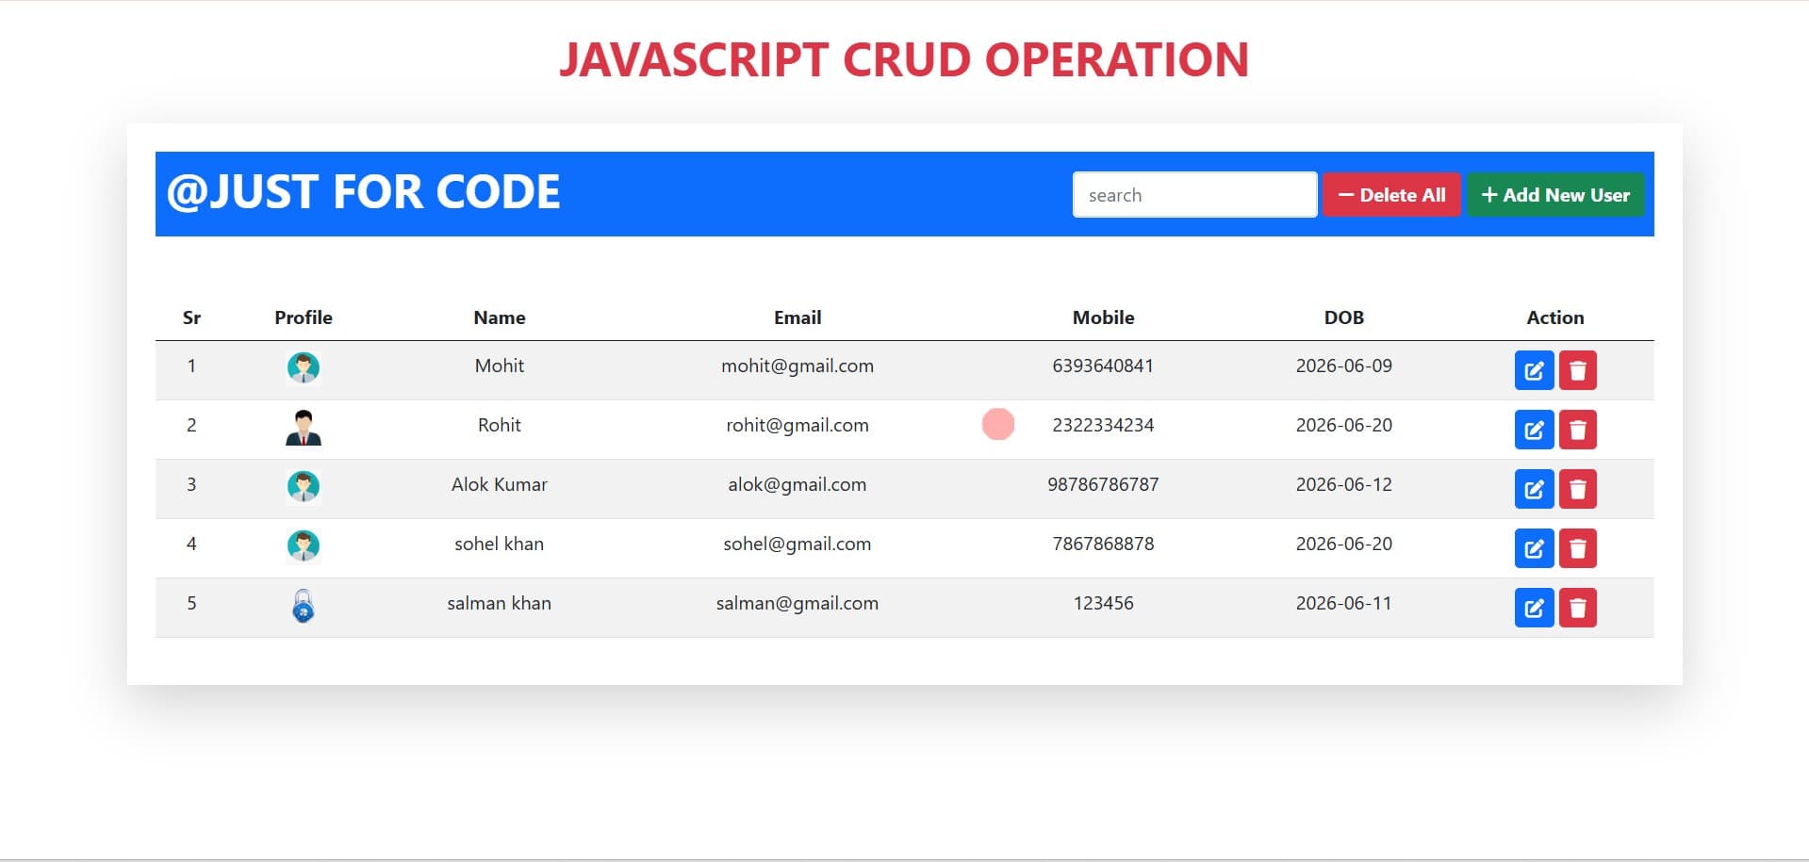Viewport: 1809px width, 862px height.
Task: Click serial number 1 in Mohit's row
Action: (x=191, y=366)
